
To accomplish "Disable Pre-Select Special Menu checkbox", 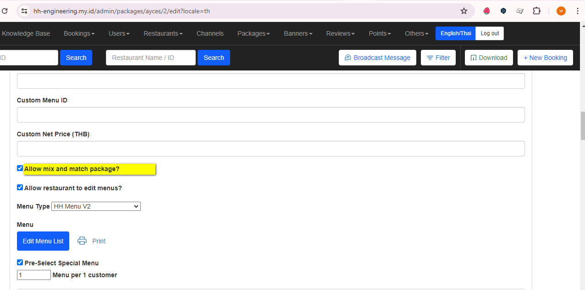I will tap(20, 263).
